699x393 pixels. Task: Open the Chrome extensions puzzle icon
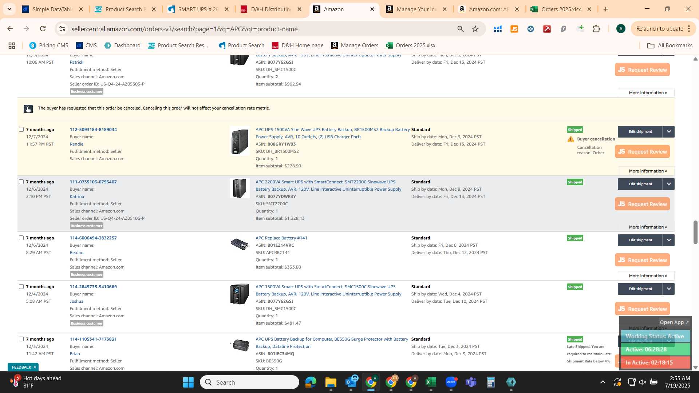pyautogui.click(x=596, y=29)
